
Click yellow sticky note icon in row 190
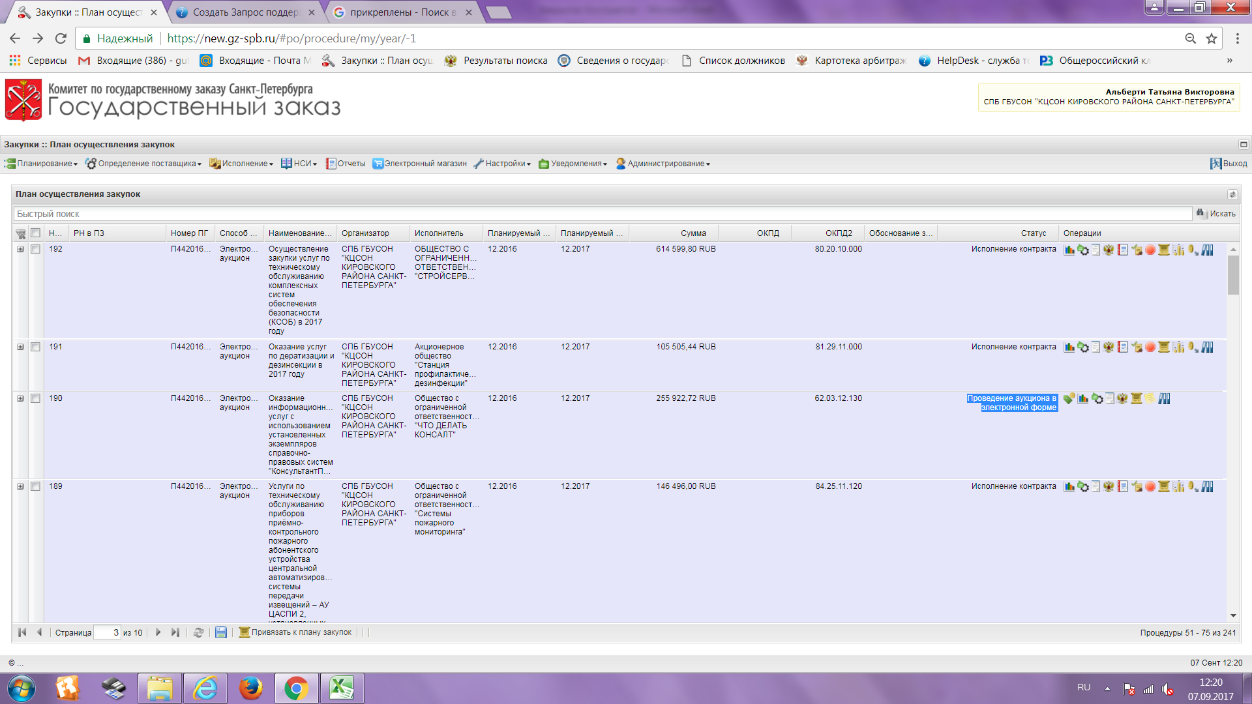(x=1150, y=399)
